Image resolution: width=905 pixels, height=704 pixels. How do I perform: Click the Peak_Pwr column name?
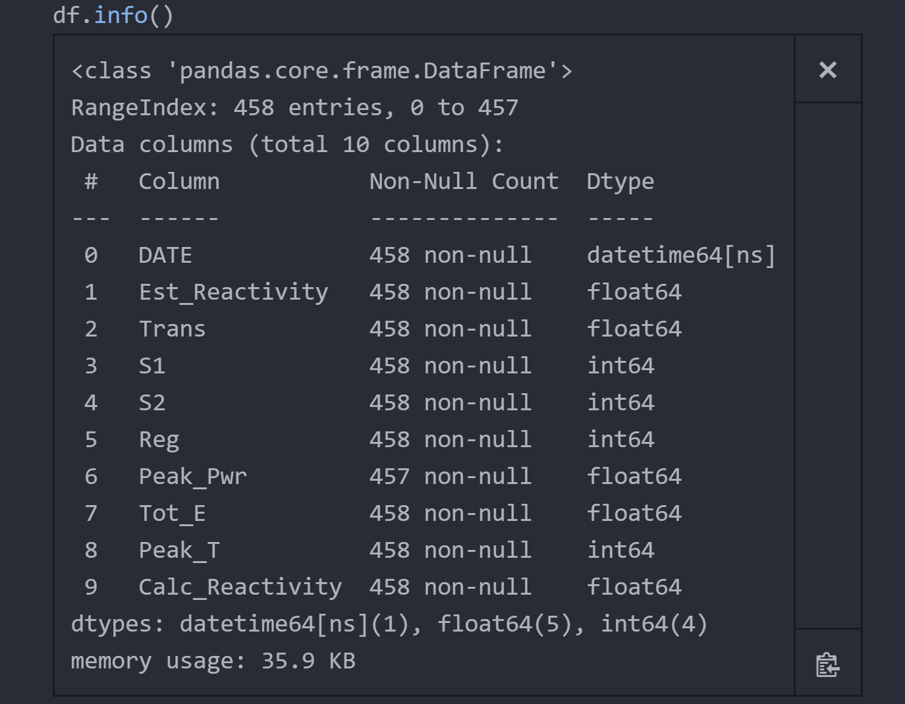pyautogui.click(x=192, y=477)
